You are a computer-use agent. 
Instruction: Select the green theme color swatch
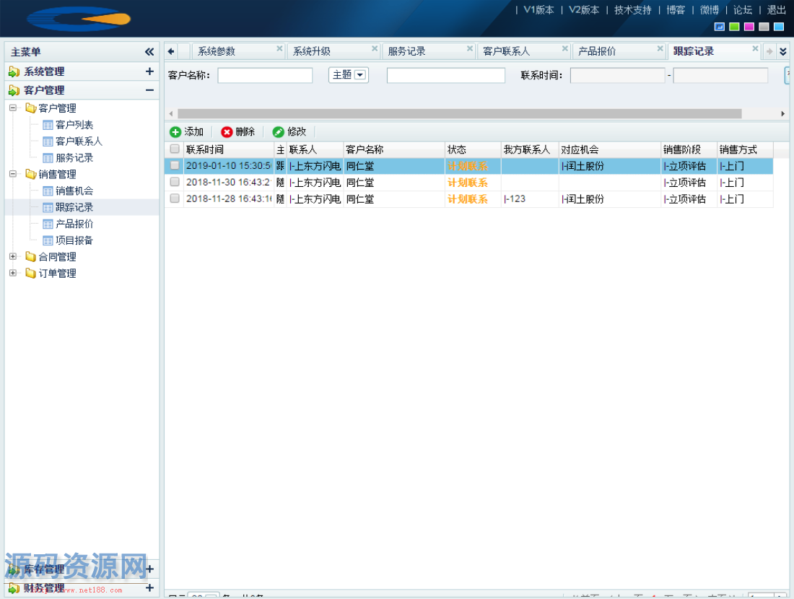click(733, 26)
